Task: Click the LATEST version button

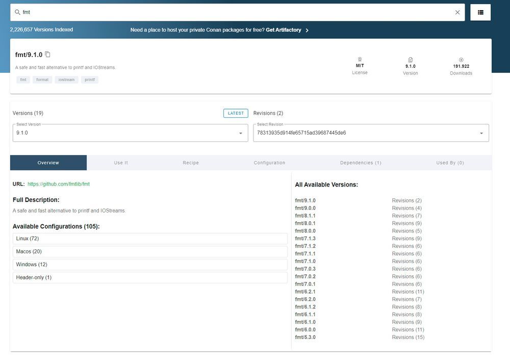Action: tap(236, 113)
